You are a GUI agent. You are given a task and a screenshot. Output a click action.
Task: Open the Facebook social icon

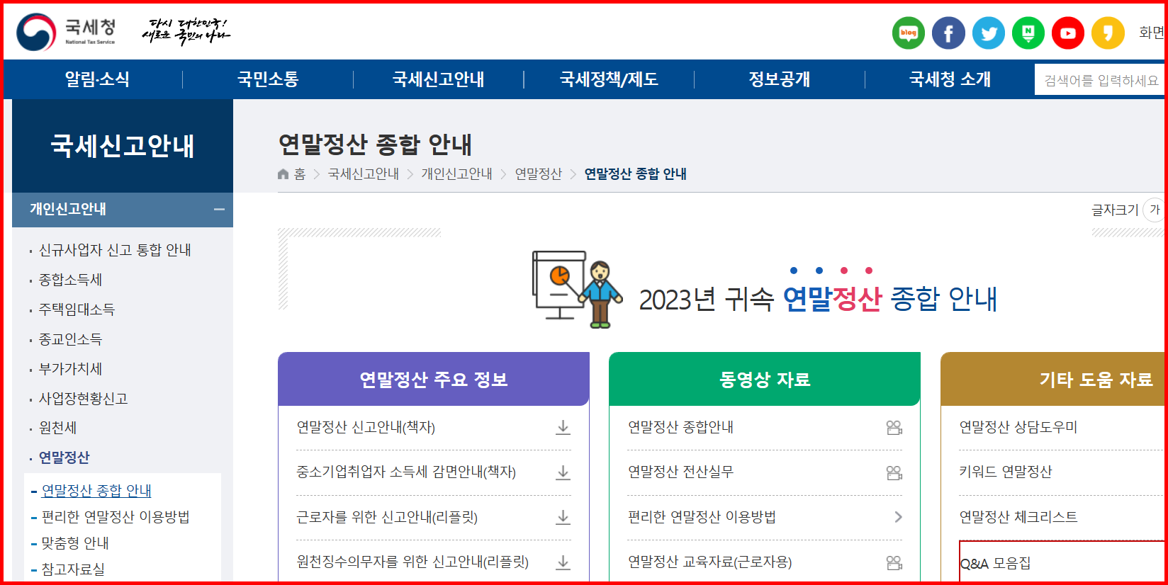point(948,33)
